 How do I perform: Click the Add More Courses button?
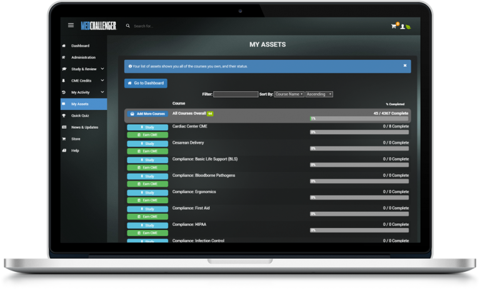pyautogui.click(x=147, y=114)
